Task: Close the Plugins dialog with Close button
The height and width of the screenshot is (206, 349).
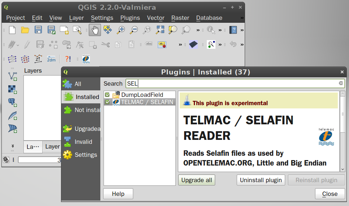Action: (330, 194)
